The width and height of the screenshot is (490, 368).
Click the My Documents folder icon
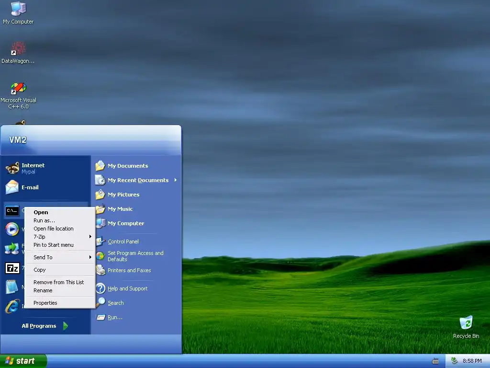coord(100,165)
